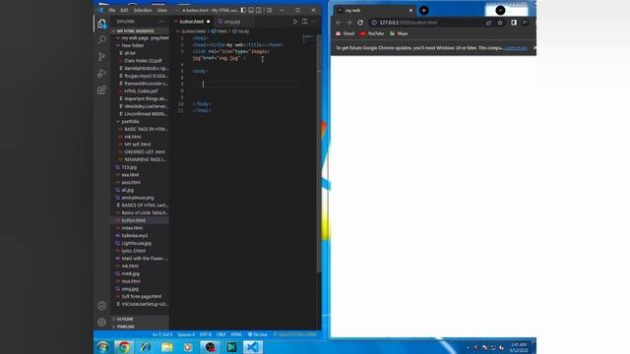Open the View menu

pos(161,10)
